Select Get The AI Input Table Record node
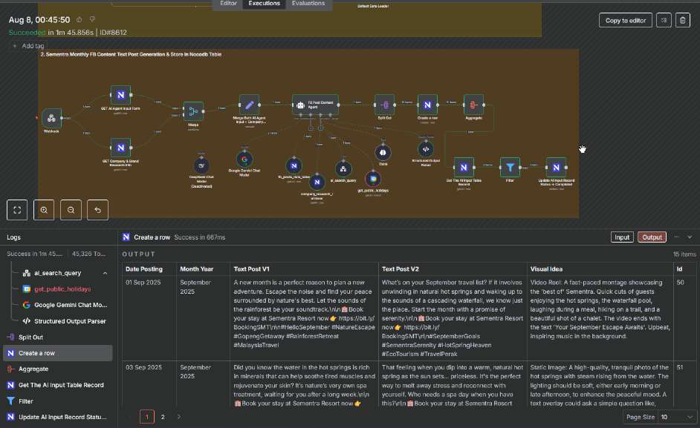Image resolution: width=700 pixels, height=428 pixels. [464, 168]
